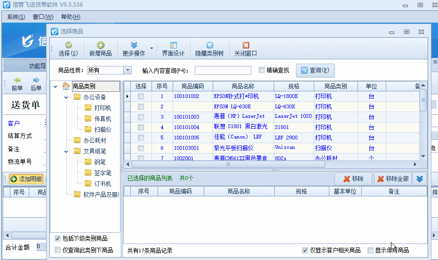The width and height of the screenshot is (438, 260).
Task: Collapse the 文具纸笔 tree node
Action: 68,151
